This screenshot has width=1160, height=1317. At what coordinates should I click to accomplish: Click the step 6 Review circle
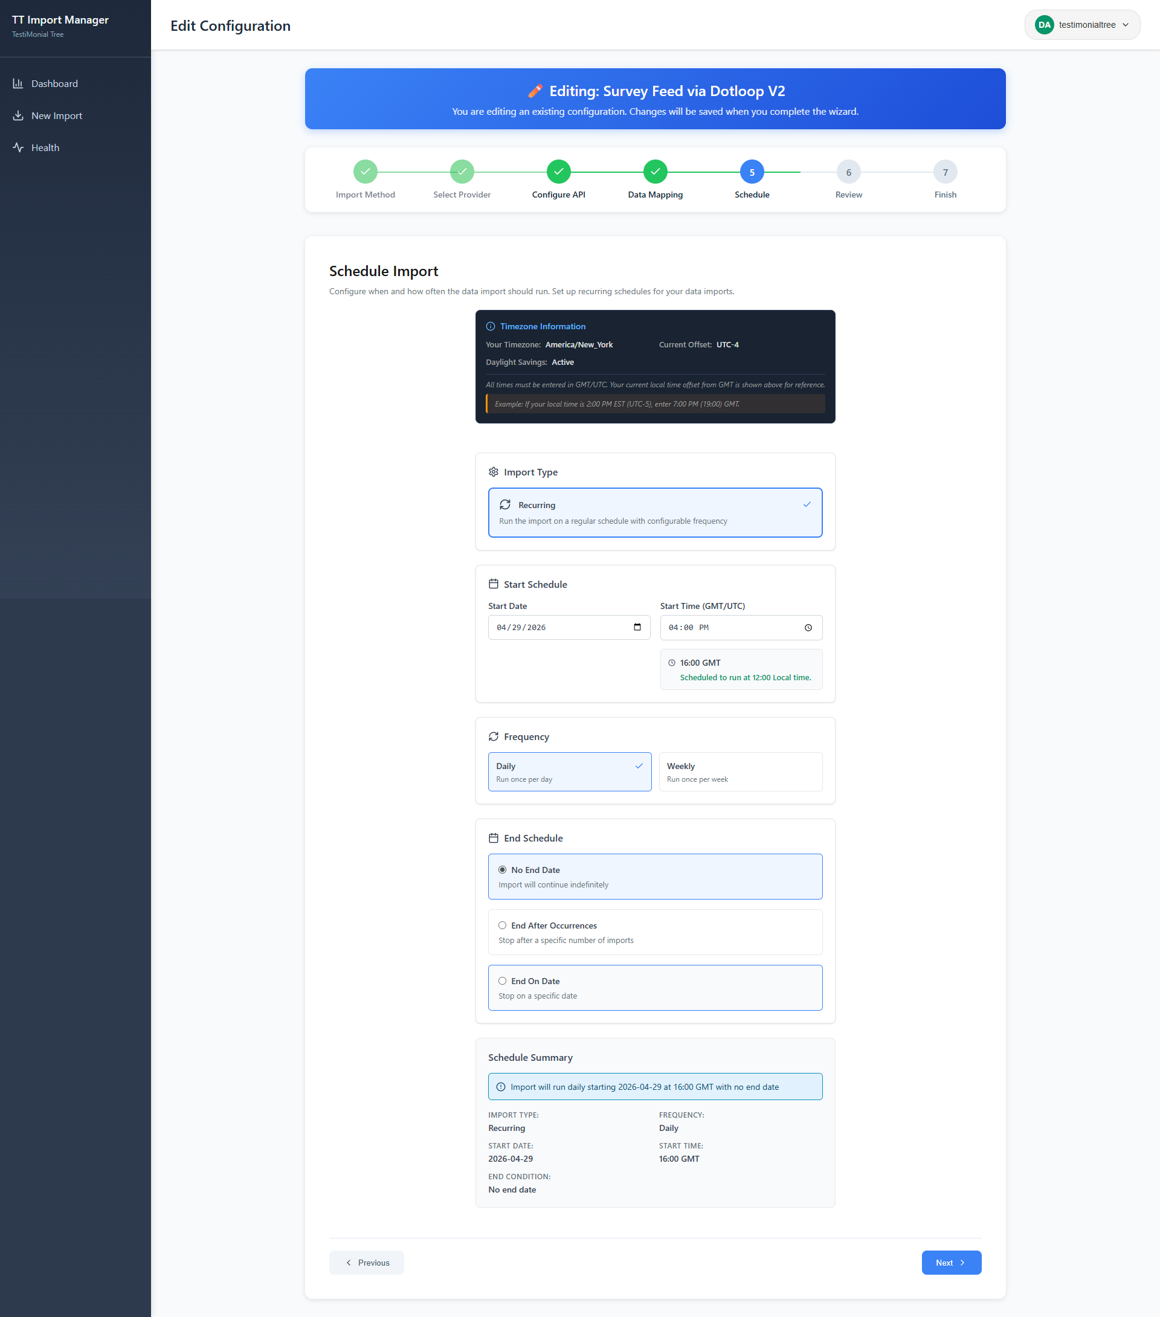click(x=848, y=172)
